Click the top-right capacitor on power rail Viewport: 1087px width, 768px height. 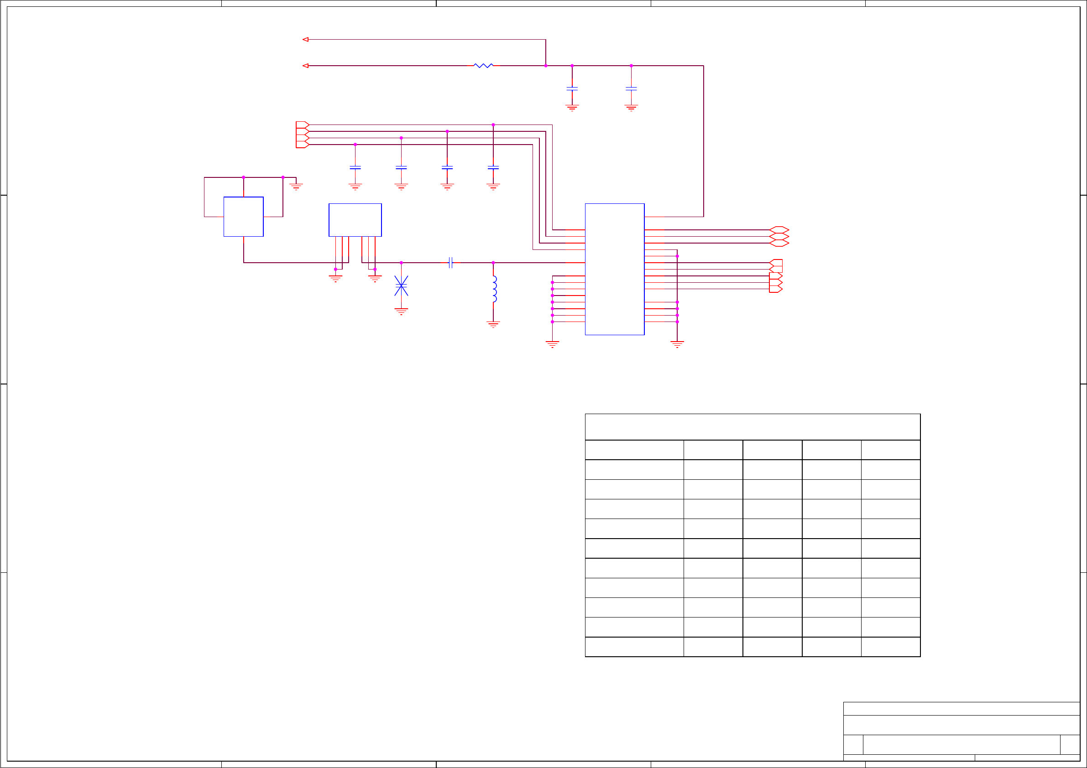[x=631, y=88]
